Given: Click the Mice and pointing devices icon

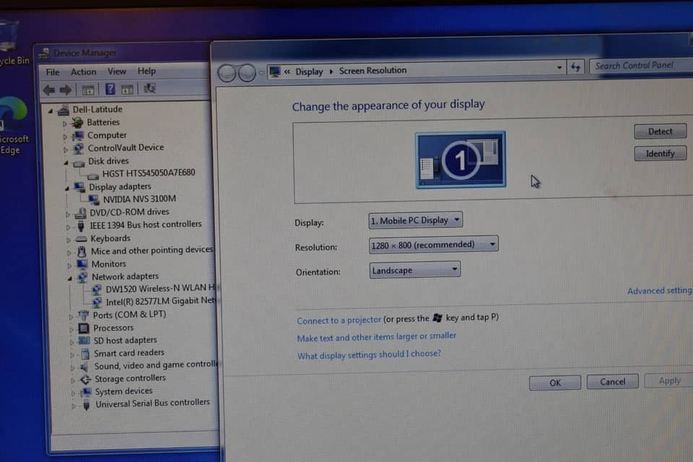Looking at the screenshot, I should pos(82,251).
